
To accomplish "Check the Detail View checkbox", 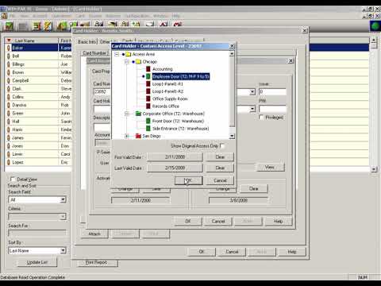I will pyautogui.click(x=13, y=179).
